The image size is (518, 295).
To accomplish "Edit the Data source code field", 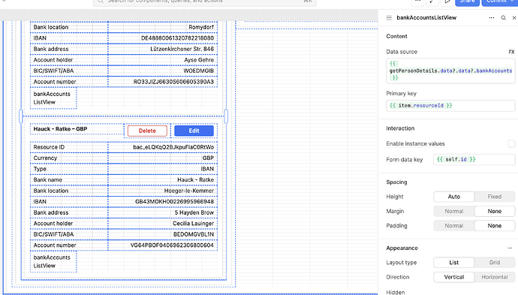I will tap(450, 71).
